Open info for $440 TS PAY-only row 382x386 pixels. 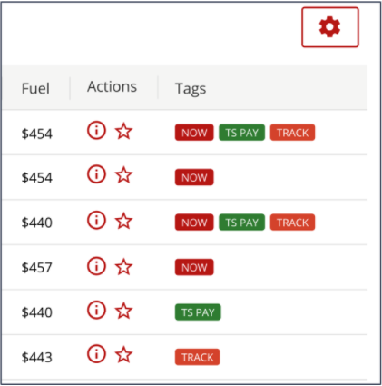point(96,310)
